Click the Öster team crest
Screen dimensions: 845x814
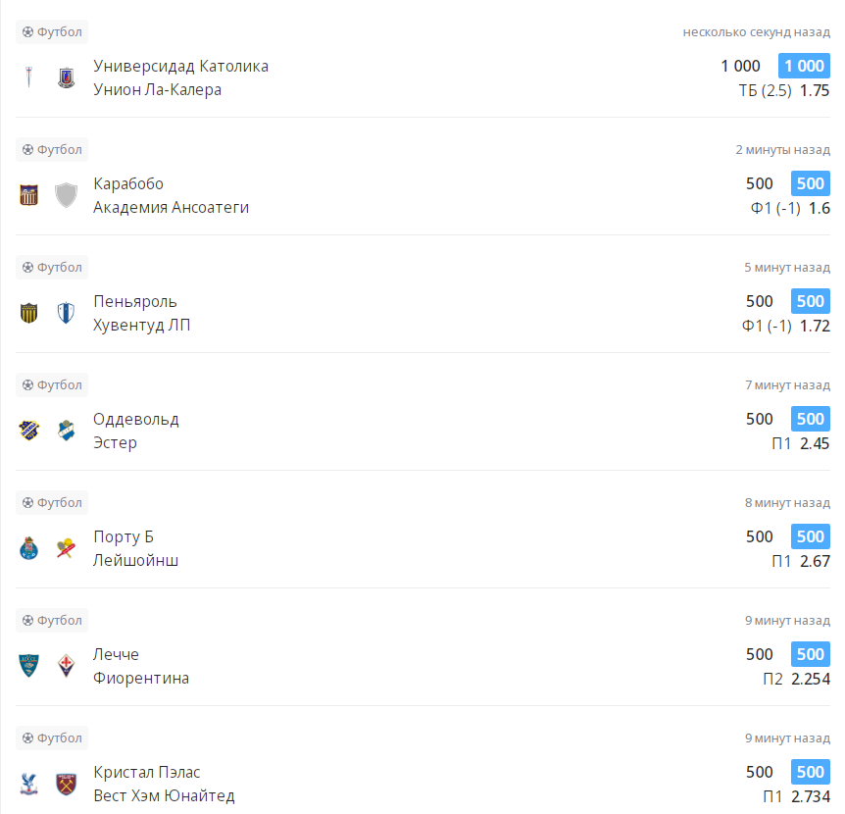[66, 431]
